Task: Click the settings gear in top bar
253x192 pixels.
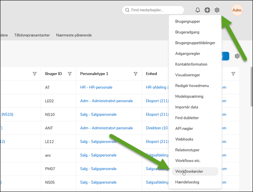Action: 217,10
